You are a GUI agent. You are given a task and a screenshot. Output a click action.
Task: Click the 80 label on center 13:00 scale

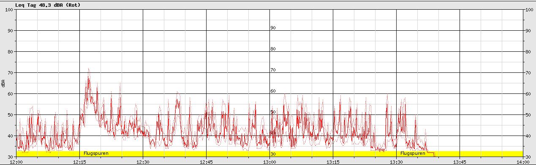point(273,49)
